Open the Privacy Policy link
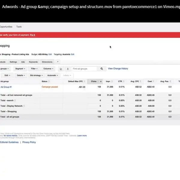 pyautogui.click(x=29, y=142)
